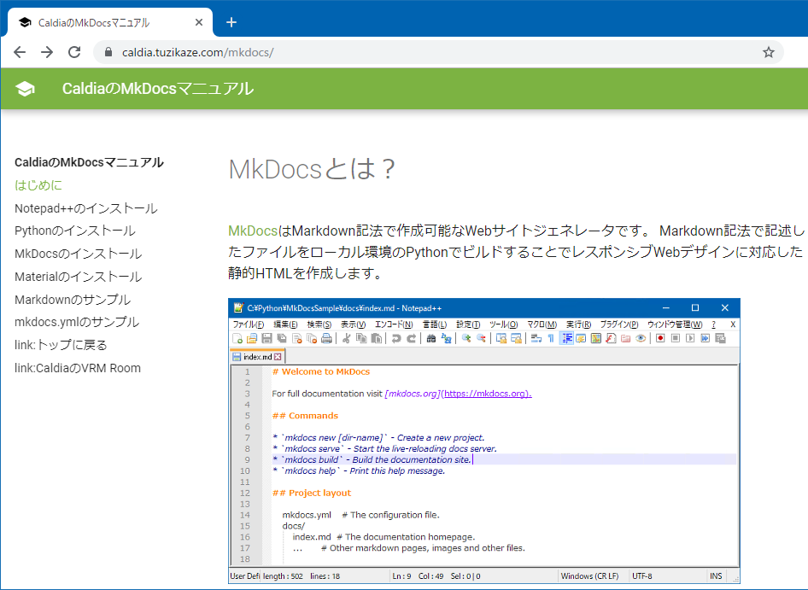The width and height of the screenshot is (808, 590).
Task: Open the 設定(T) dropdown menu in Notepad++
Action: click(468, 324)
